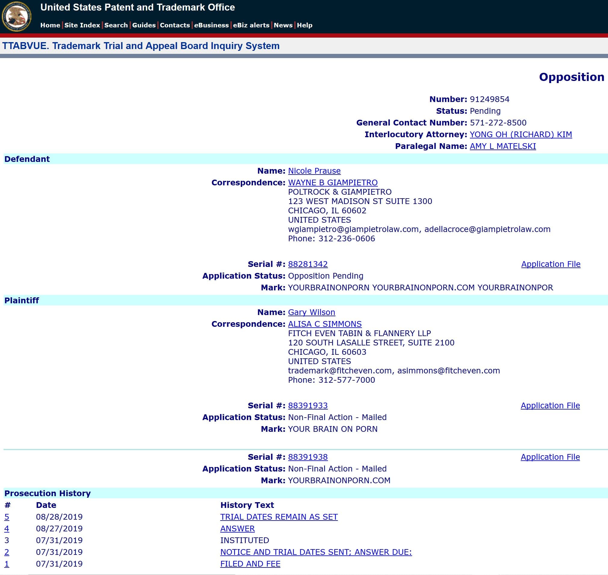Click paralegal Amy L Matelski link
Screen dimensions: 608x575
(x=503, y=146)
